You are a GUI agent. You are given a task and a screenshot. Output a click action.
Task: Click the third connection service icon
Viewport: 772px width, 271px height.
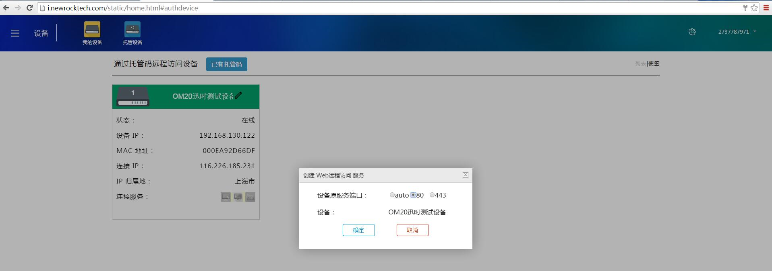point(250,197)
